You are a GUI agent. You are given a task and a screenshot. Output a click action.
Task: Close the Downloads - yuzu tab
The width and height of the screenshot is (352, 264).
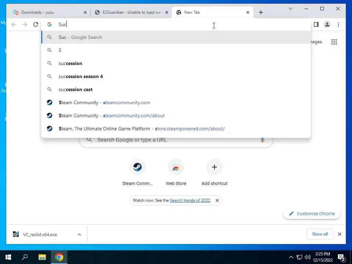(x=85, y=12)
